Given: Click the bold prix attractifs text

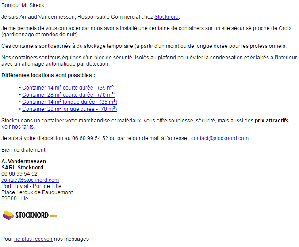Looking at the screenshot, I should click(272, 121).
